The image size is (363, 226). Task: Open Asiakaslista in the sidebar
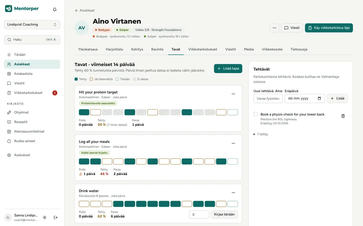click(32, 74)
